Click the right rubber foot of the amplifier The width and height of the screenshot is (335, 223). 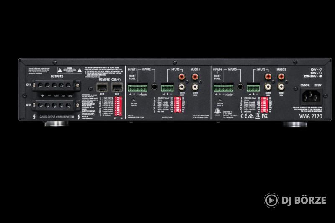pyautogui.click(x=295, y=124)
